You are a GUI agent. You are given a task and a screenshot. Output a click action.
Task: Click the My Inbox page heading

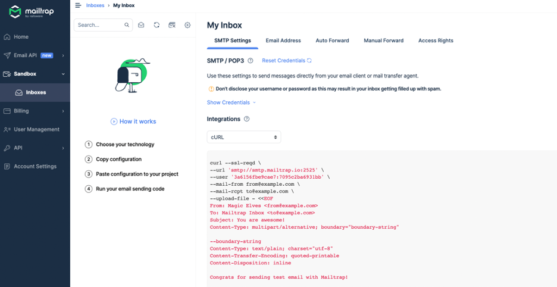[224, 25]
